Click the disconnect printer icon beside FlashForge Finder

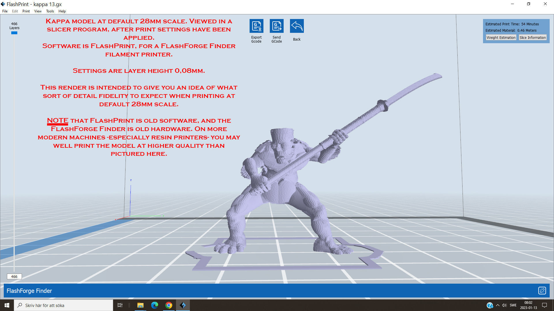tap(543, 291)
